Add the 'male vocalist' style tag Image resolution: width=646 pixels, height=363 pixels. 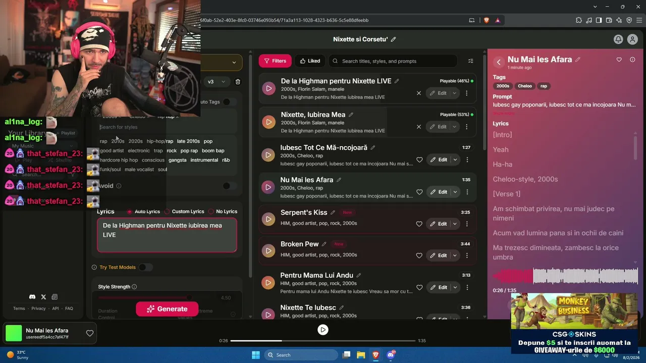[139, 170]
